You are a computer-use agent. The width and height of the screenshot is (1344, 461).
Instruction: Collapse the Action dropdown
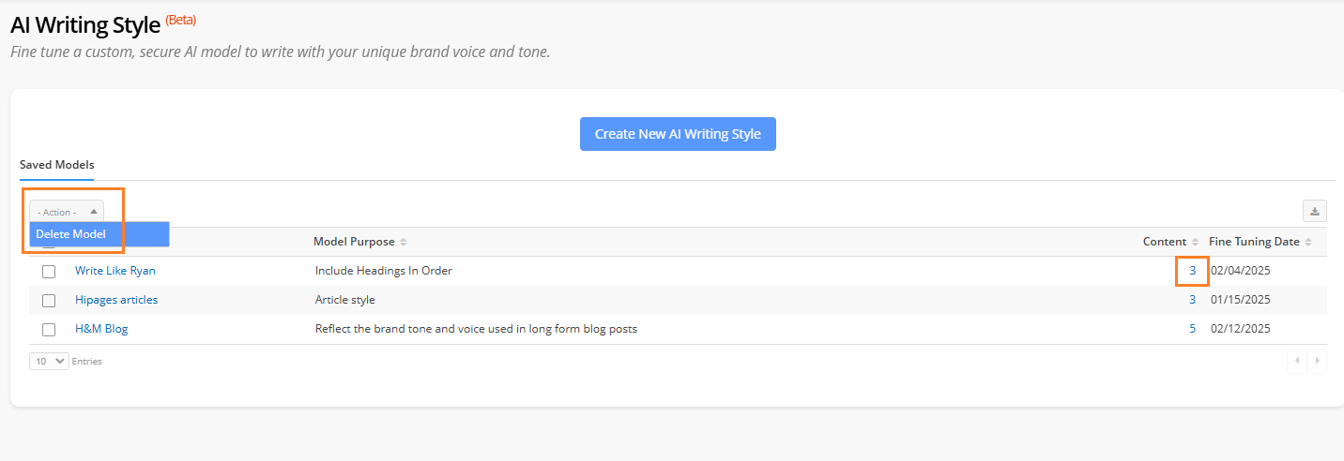67,212
